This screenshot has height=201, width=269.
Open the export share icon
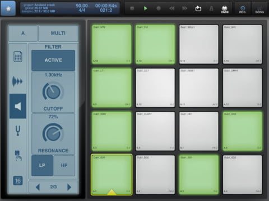[198, 8]
